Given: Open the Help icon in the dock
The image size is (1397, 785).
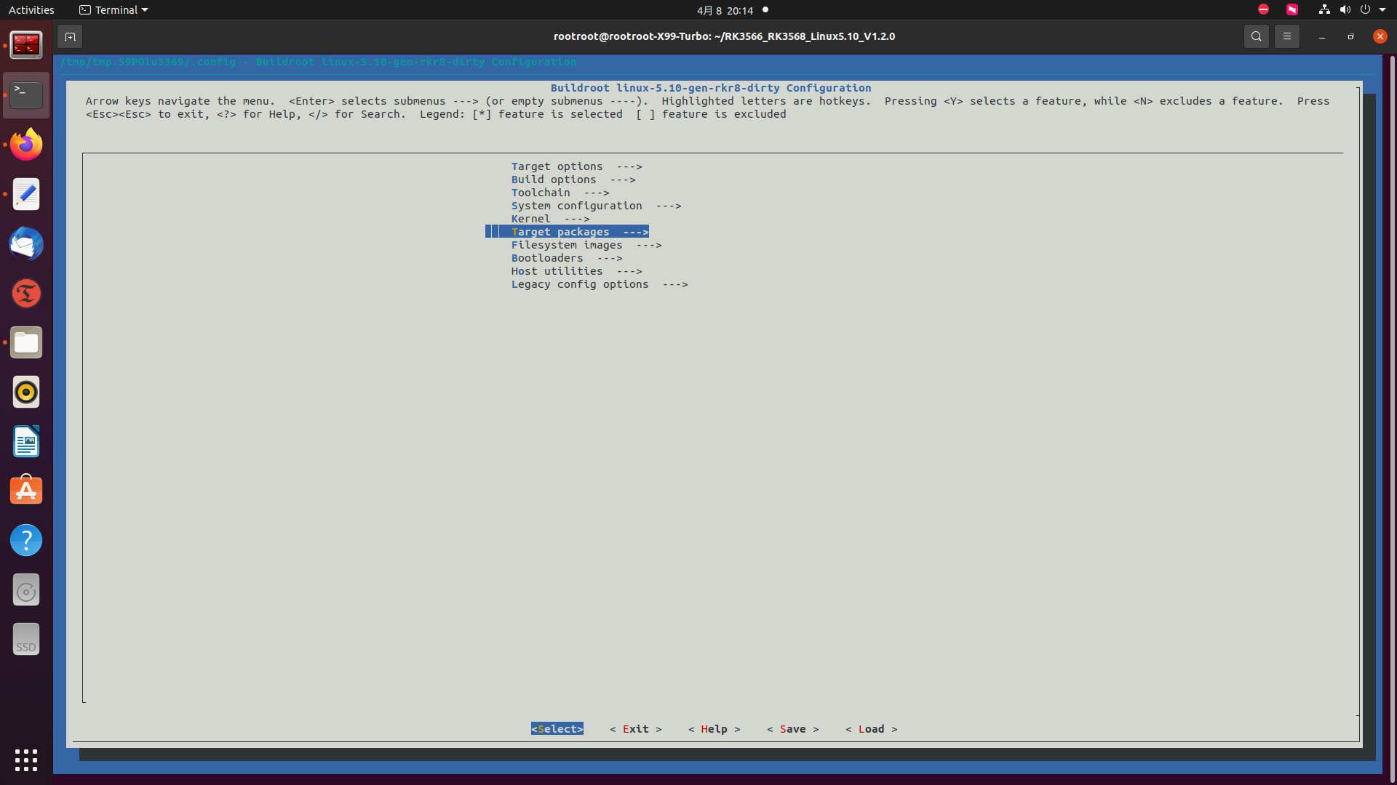Looking at the screenshot, I should pyautogui.click(x=26, y=540).
